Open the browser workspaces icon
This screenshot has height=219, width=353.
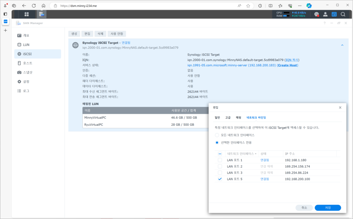pyautogui.click(x=14, y=6)
